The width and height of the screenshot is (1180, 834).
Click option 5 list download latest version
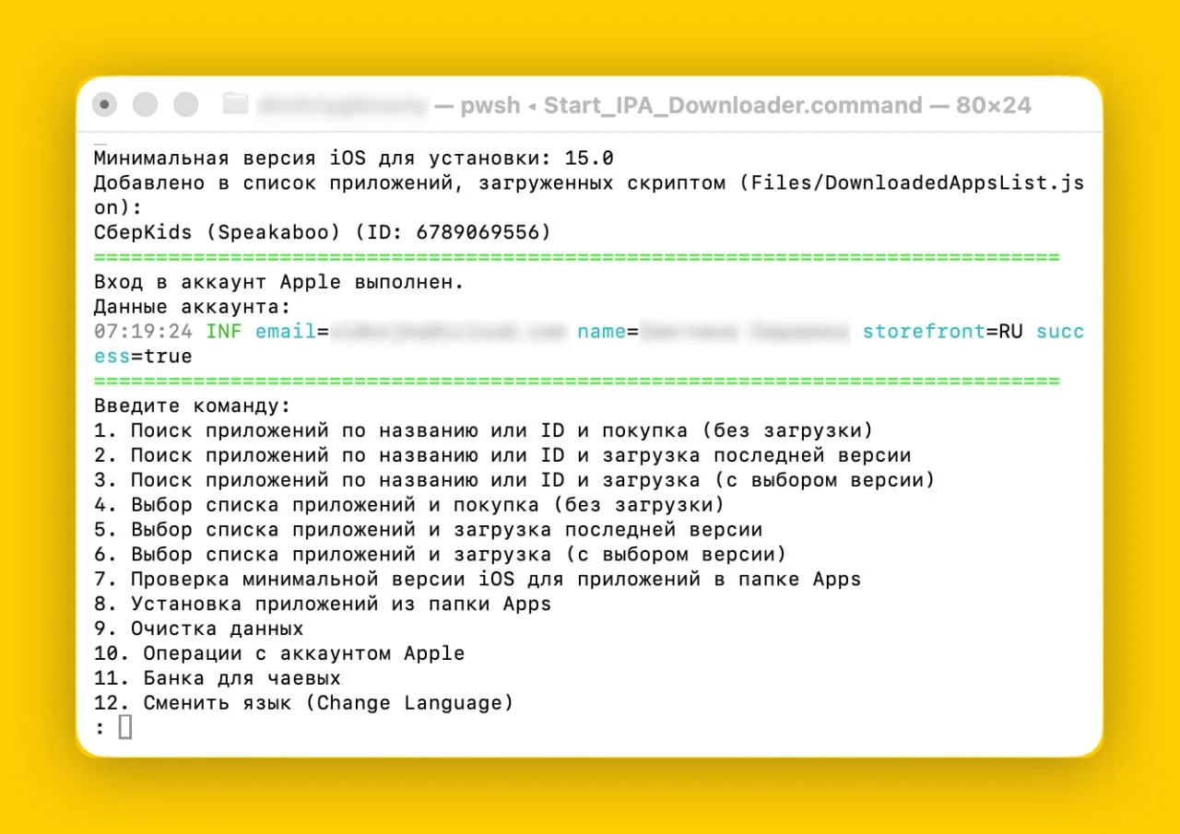tap(428, 530)
